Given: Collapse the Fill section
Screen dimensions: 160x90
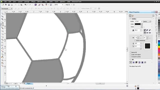Looking at the screenshot, I should coord(130,59).
